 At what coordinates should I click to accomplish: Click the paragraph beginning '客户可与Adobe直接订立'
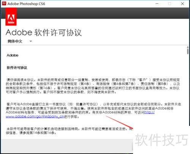click(93, 110)
